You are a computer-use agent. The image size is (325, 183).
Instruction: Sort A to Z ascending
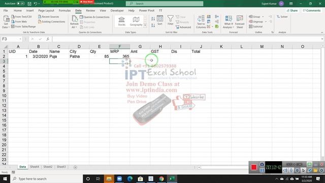(x=153, y=19)
